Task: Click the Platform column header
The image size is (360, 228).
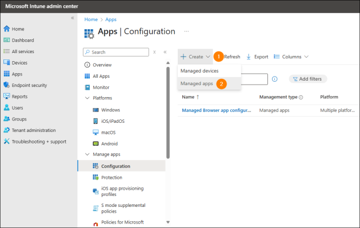Action: (x=329, y=97)
